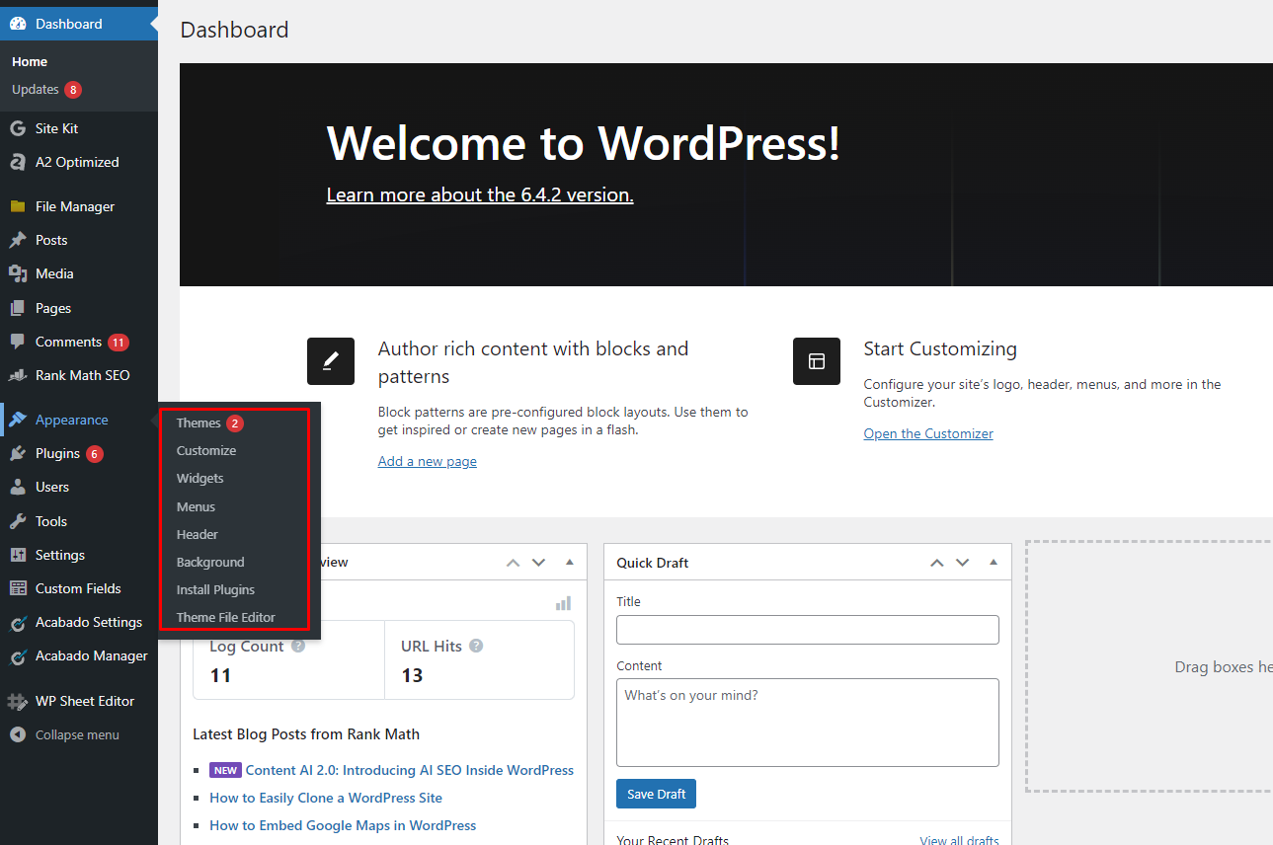Follow the Learn more about 6.4.2 link
1273x845 pixels.
480,194
